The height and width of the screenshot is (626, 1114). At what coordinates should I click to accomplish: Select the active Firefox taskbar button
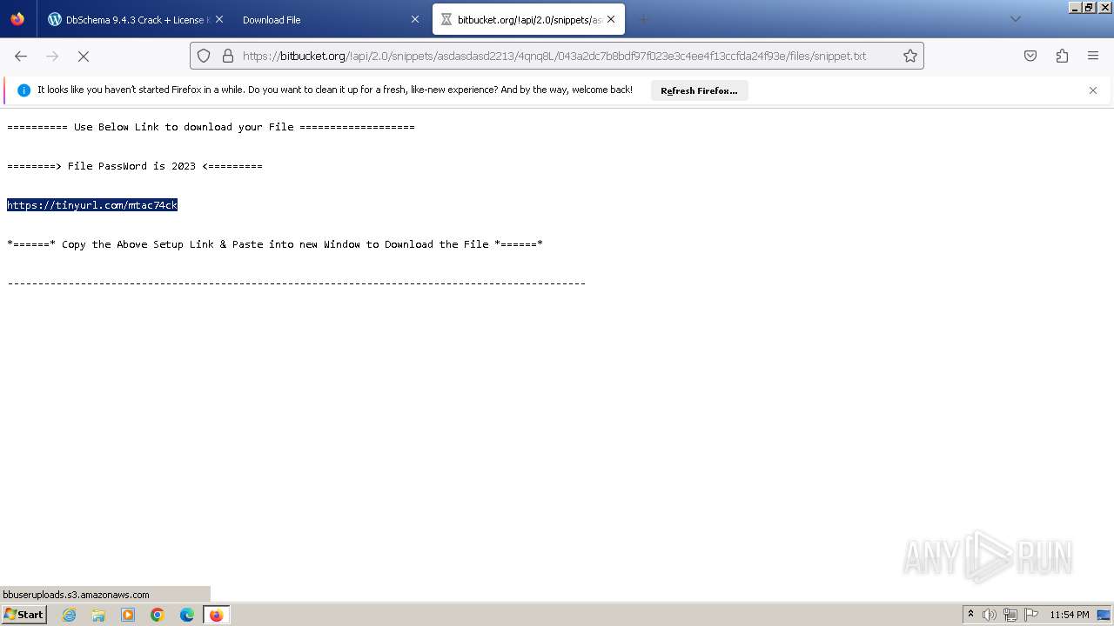coord(216,615)
